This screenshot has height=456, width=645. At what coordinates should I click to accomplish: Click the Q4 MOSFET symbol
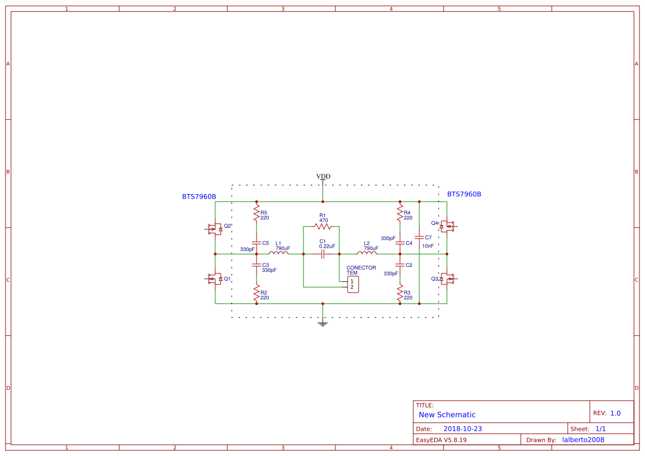click(x=447, y=226)
